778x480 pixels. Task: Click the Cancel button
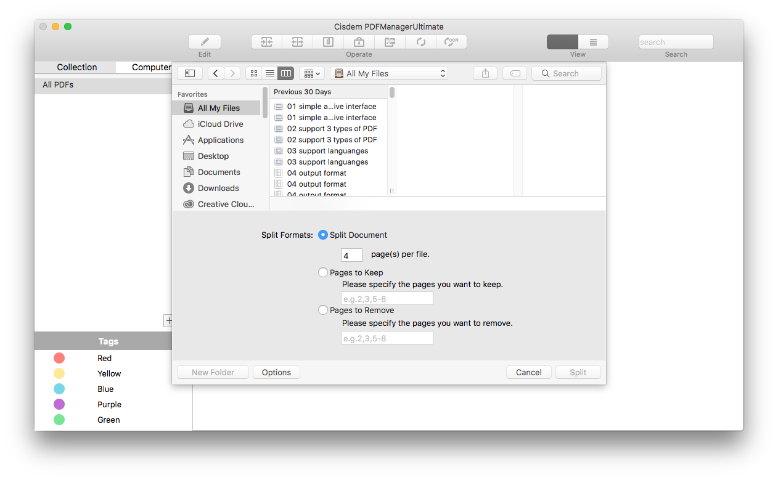pyautogui.click(x=528, y=372)
